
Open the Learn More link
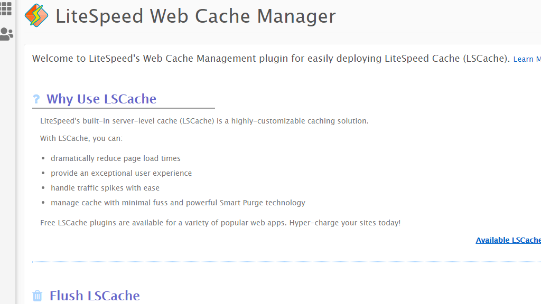click(527, 59)
